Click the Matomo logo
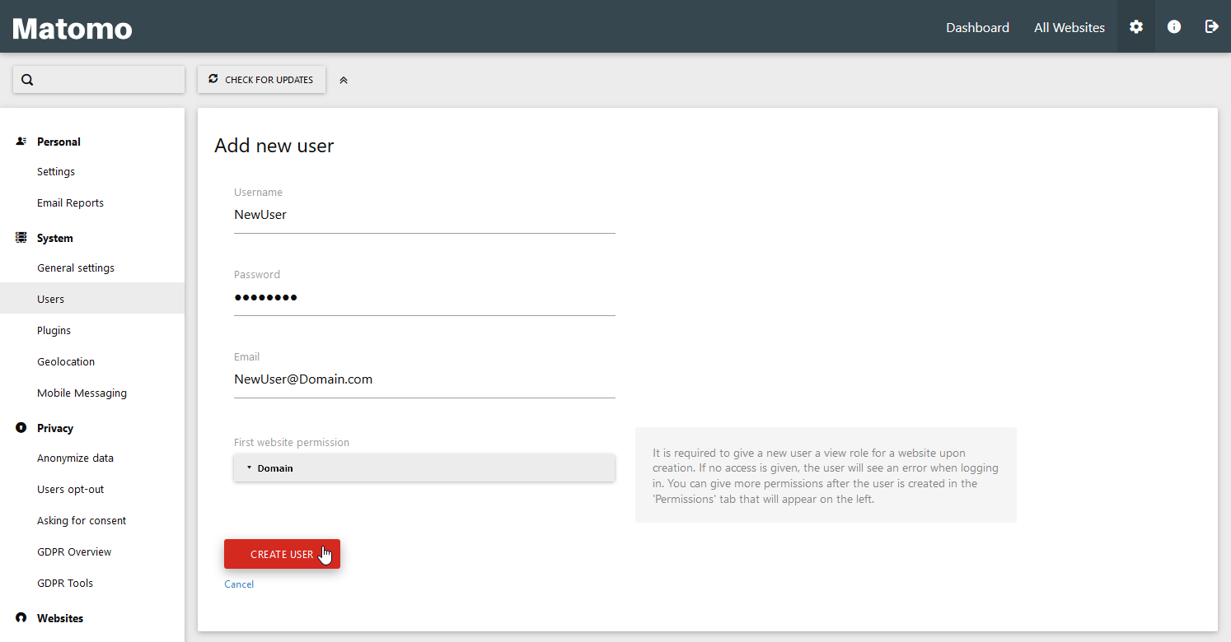The width and height of the screenshot is (1231, 642). point(73,29)
